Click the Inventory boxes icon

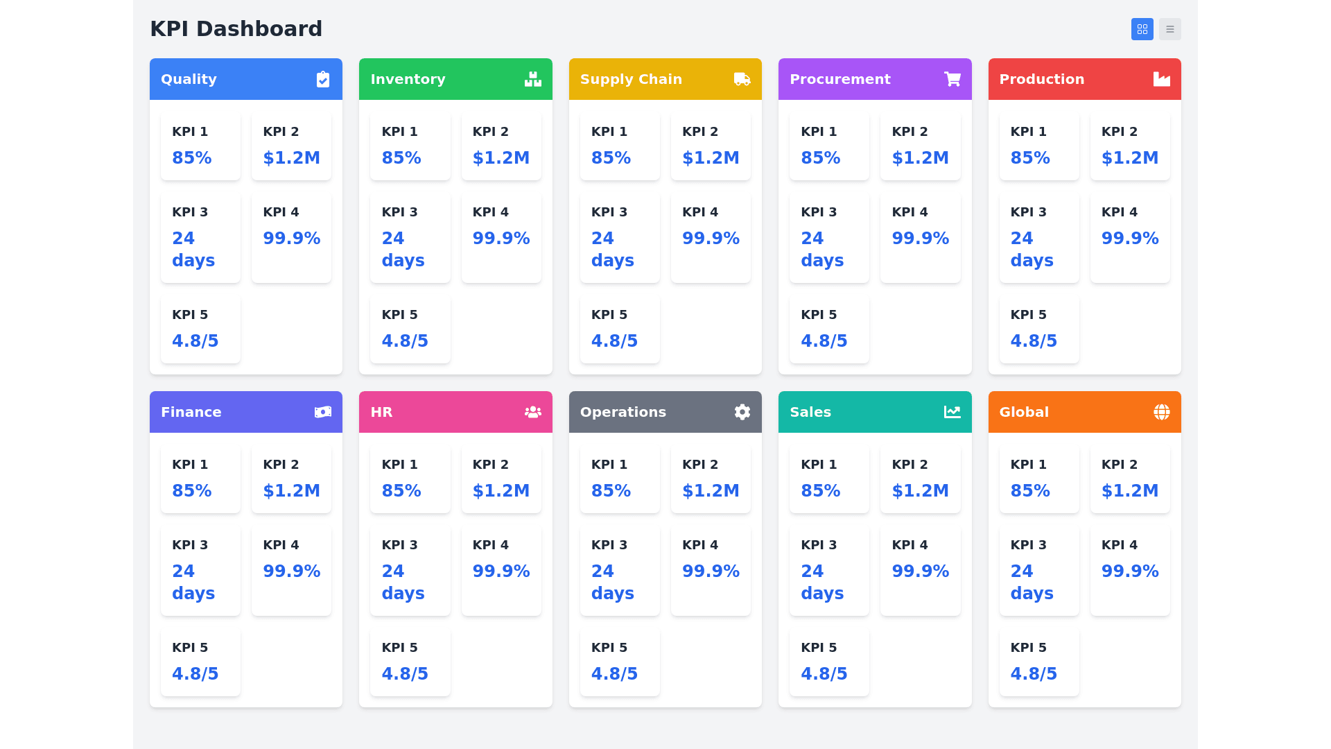click(532, 79)
